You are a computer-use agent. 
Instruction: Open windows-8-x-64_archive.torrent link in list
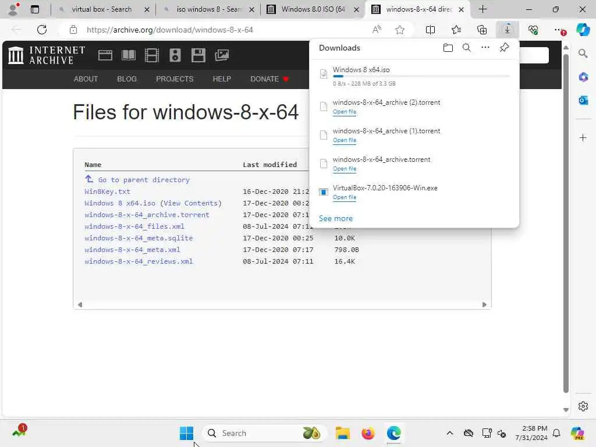147,215
